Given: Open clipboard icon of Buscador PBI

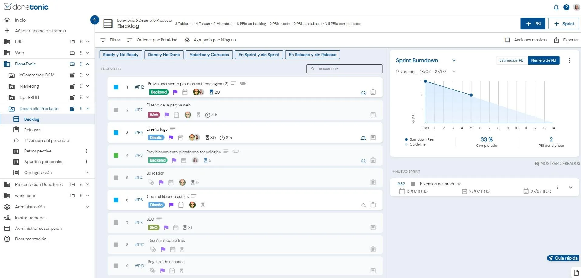Looking at the screenshot, I should click(373, 182).
